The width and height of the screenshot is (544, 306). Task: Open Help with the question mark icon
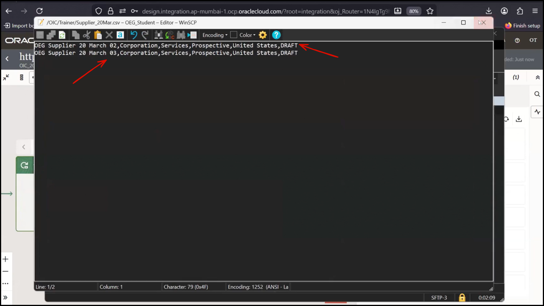click(x=276, y=35)
